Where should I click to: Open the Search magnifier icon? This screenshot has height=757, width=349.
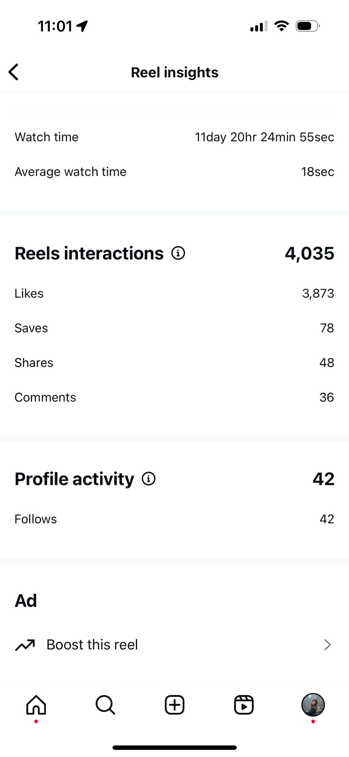pyautogui.click(x=105, y=705)
